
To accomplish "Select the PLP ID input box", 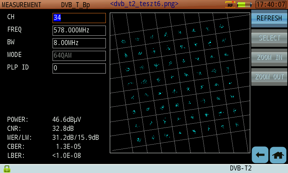I will click(79, 68).
